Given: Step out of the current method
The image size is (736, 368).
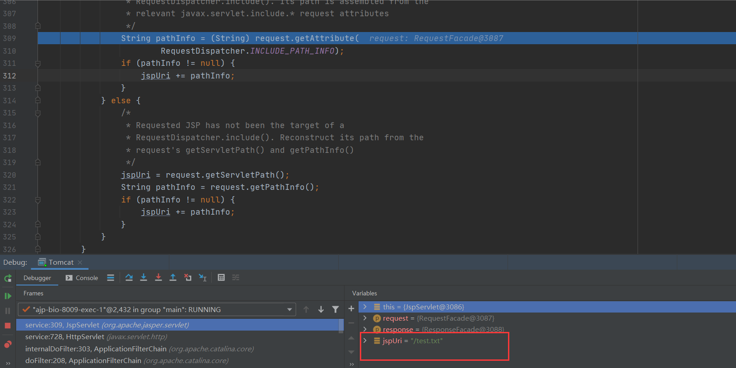Looking at the screenshot, I should click(x=173, y=278).
